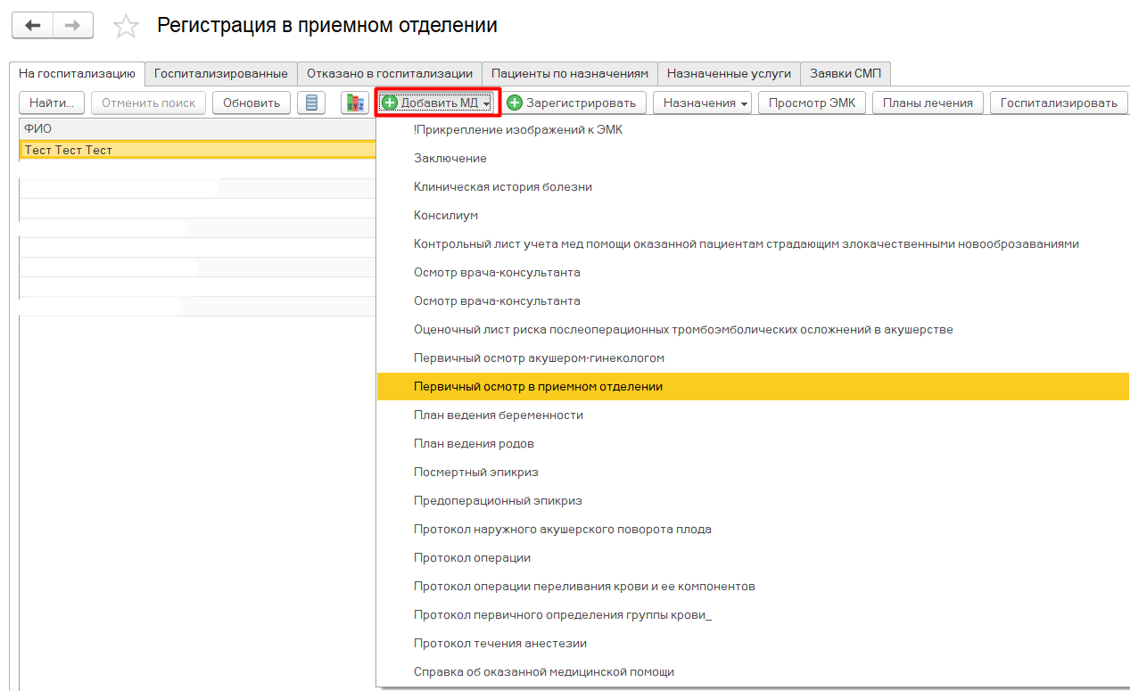
Task: Click the forward navigation arrow
Action: [73, 26]
